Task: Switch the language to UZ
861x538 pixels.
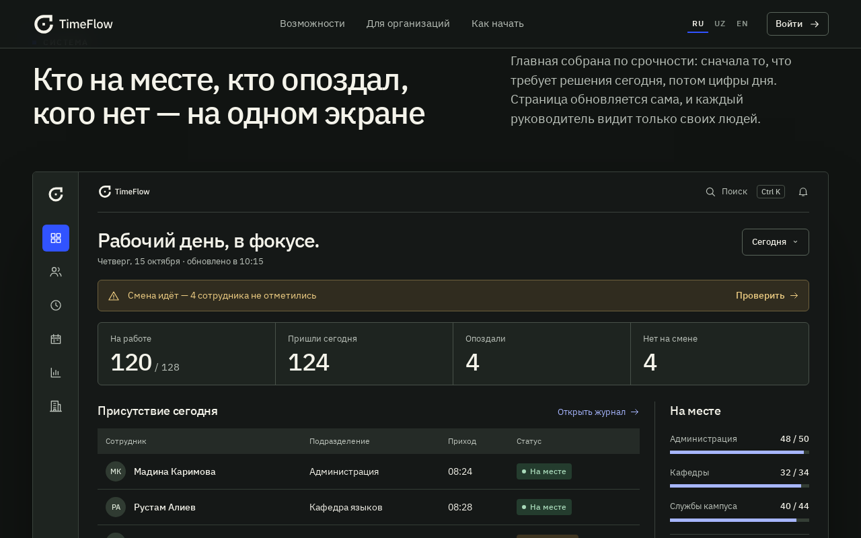Action: 720,24
